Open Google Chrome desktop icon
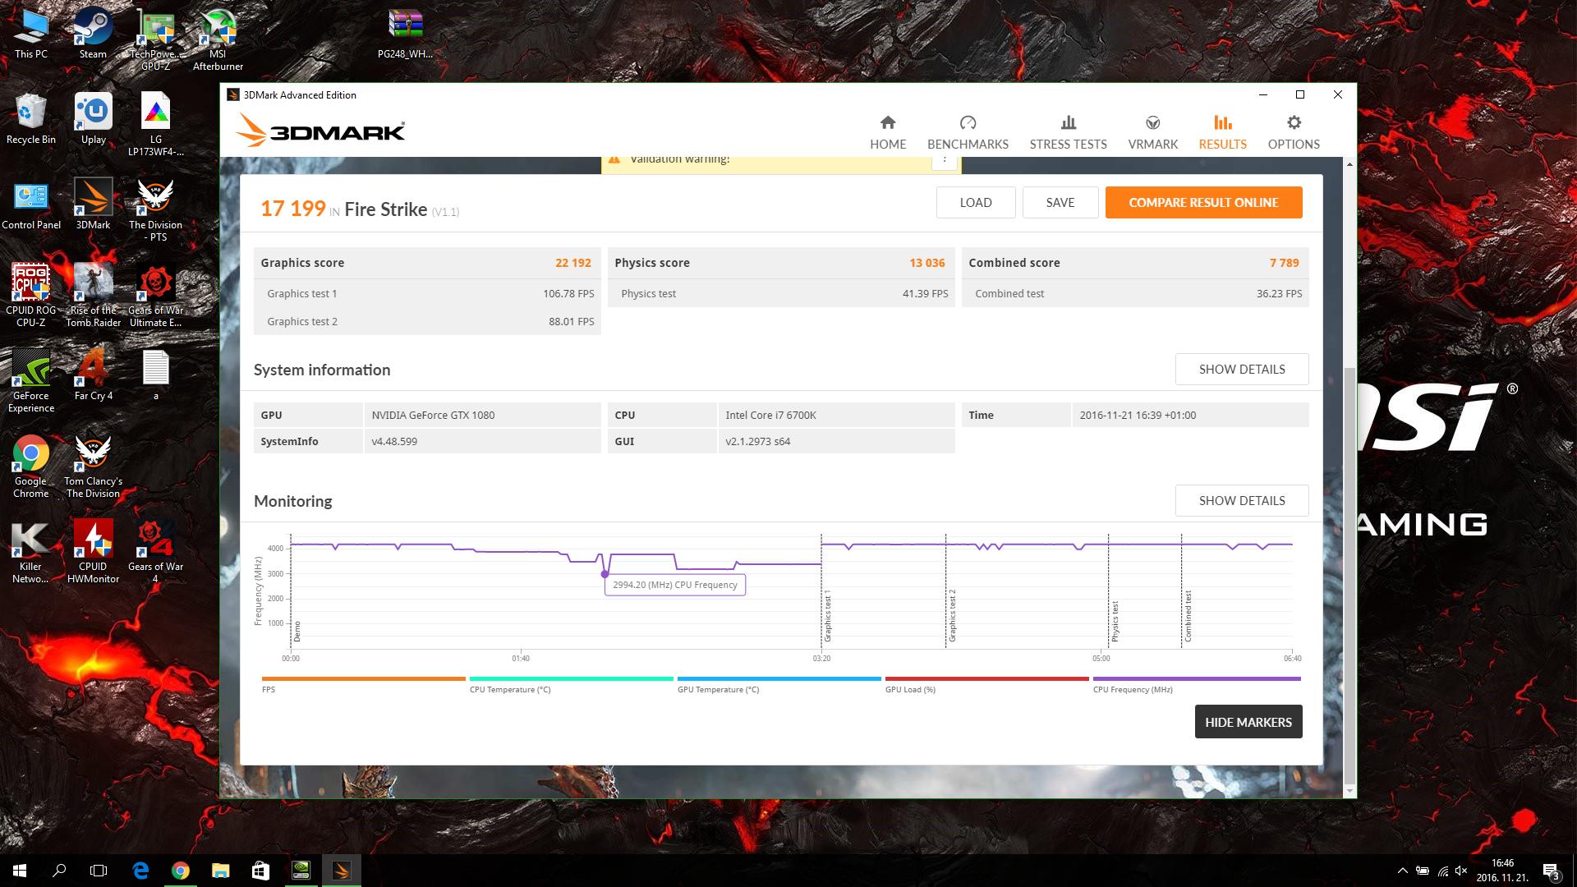 coord(31,466)
